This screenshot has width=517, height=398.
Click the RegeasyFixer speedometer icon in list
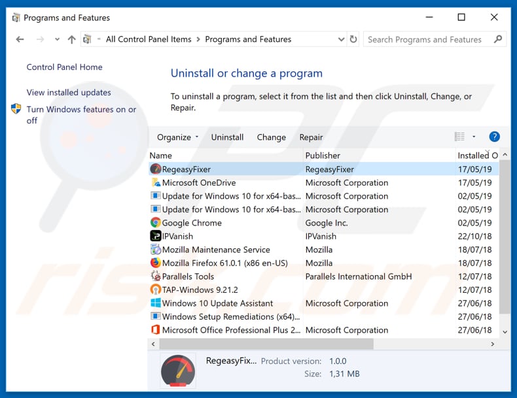click(155, 169)
